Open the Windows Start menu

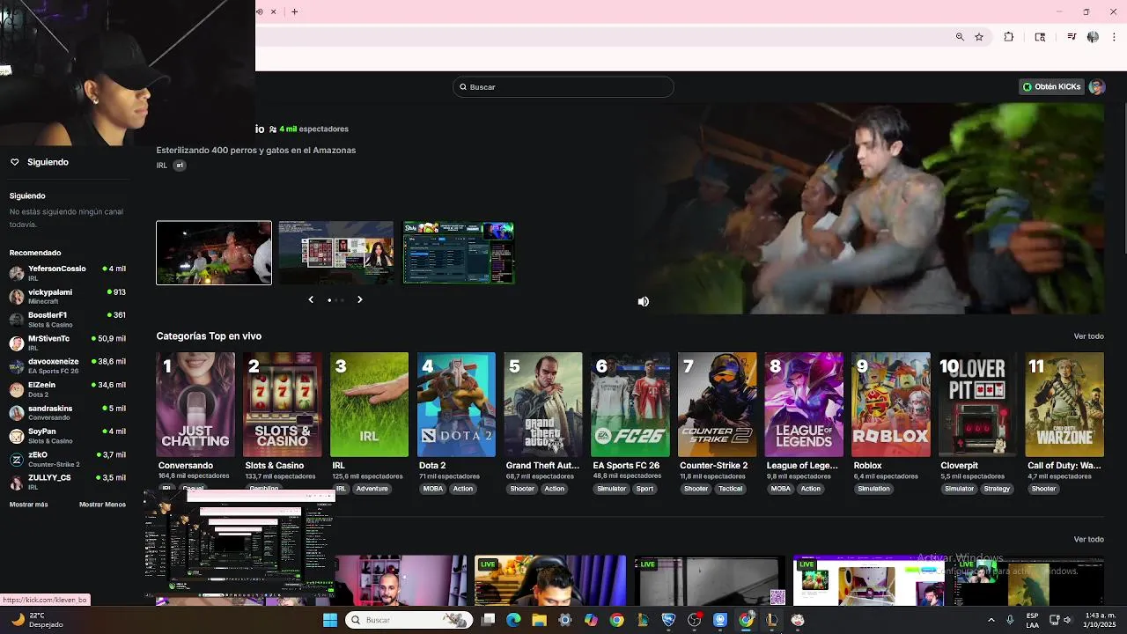pos(330,620)
